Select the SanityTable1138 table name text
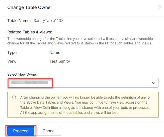The width and height of the screenshot is (164, 137). pos(48,21)
